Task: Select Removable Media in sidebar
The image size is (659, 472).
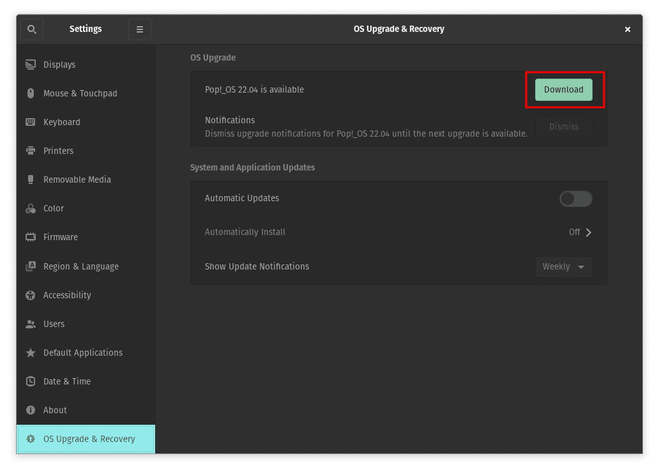Action: [86, 179]
